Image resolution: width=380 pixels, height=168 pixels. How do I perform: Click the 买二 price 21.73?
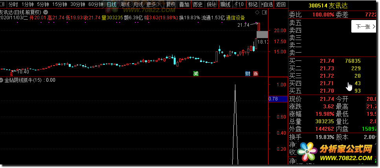(x=327, y=69)
